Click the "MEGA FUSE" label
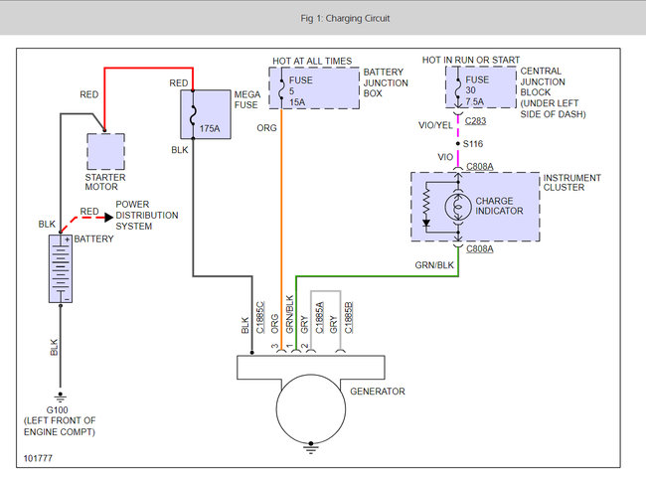 [247, 99]
